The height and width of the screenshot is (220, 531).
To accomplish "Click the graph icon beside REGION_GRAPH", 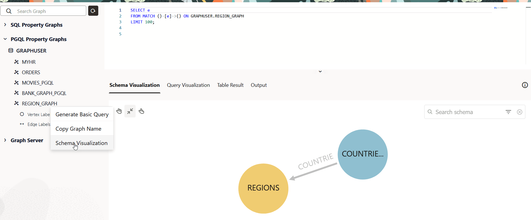I will click(17, 103).
